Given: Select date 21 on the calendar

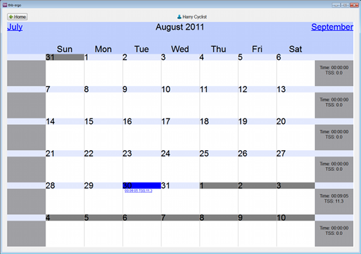Looking at the screenshot, I should click(65, 154).
